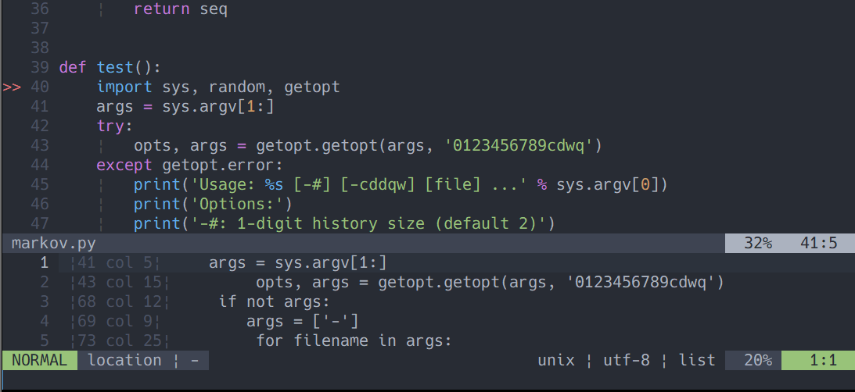Jump to location entry 69 col 9
Image resolution: width=855 pixels, height=392 pixels.
pyautogui.click(x=427, y=321)
